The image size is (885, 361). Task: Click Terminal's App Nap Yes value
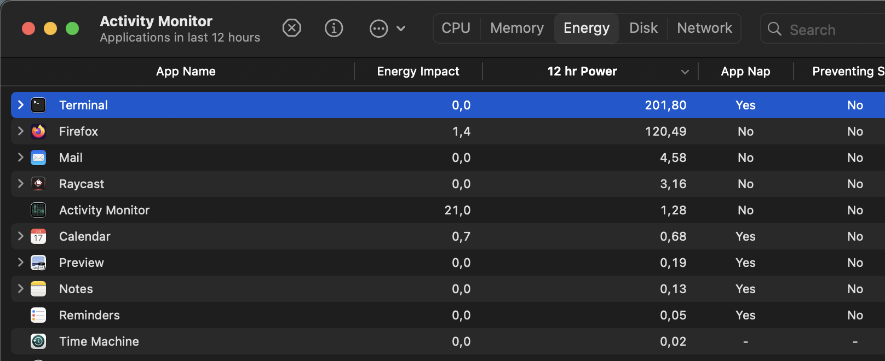click(745, 105)
